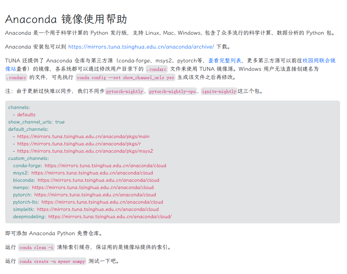Click the conda config --set show_channel_urls yes code
347x274 pixels.
(125, 78)
